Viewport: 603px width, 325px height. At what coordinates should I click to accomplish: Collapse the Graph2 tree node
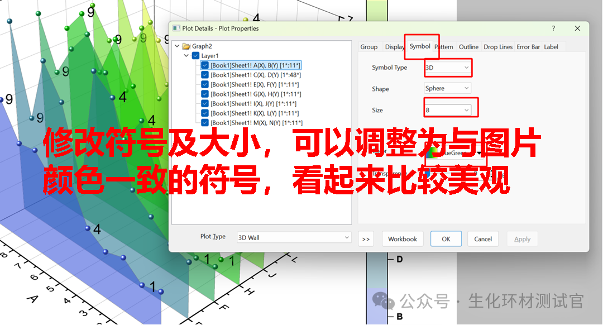(x=177, y=46)
